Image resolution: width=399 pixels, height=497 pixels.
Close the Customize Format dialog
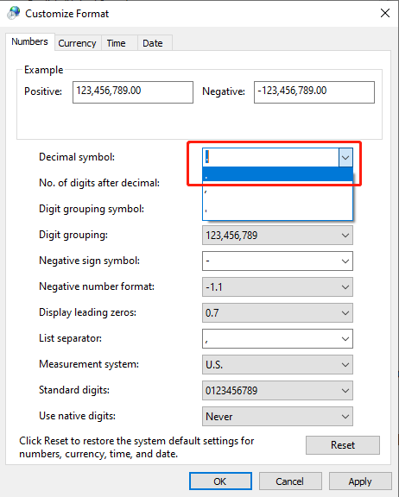click(x=385, y=13)
